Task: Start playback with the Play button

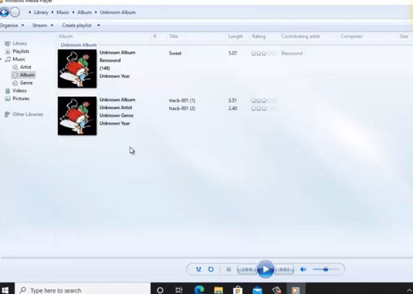Action: pyautogui.click(x=265, y=269)
